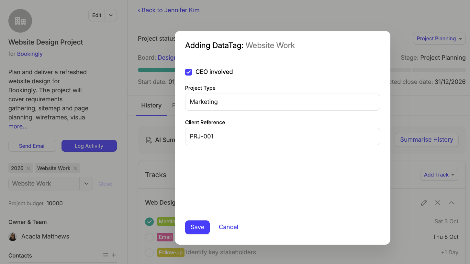Edit the Web Design track pencil icon
Image resolution: width=470 pixels, height=264 pixels.
(x=424, y=203)
